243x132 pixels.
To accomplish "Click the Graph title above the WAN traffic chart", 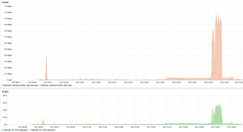I will pos(5,2).
